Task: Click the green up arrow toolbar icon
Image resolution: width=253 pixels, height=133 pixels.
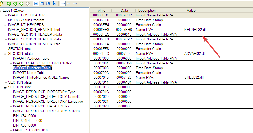Action: 9,3
